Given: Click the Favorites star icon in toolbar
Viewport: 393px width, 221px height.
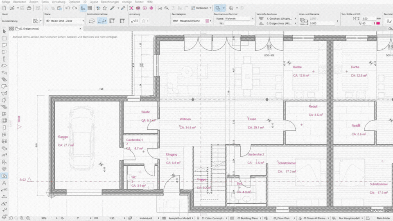Looking at the screenshot, I should tap(105, 8).
